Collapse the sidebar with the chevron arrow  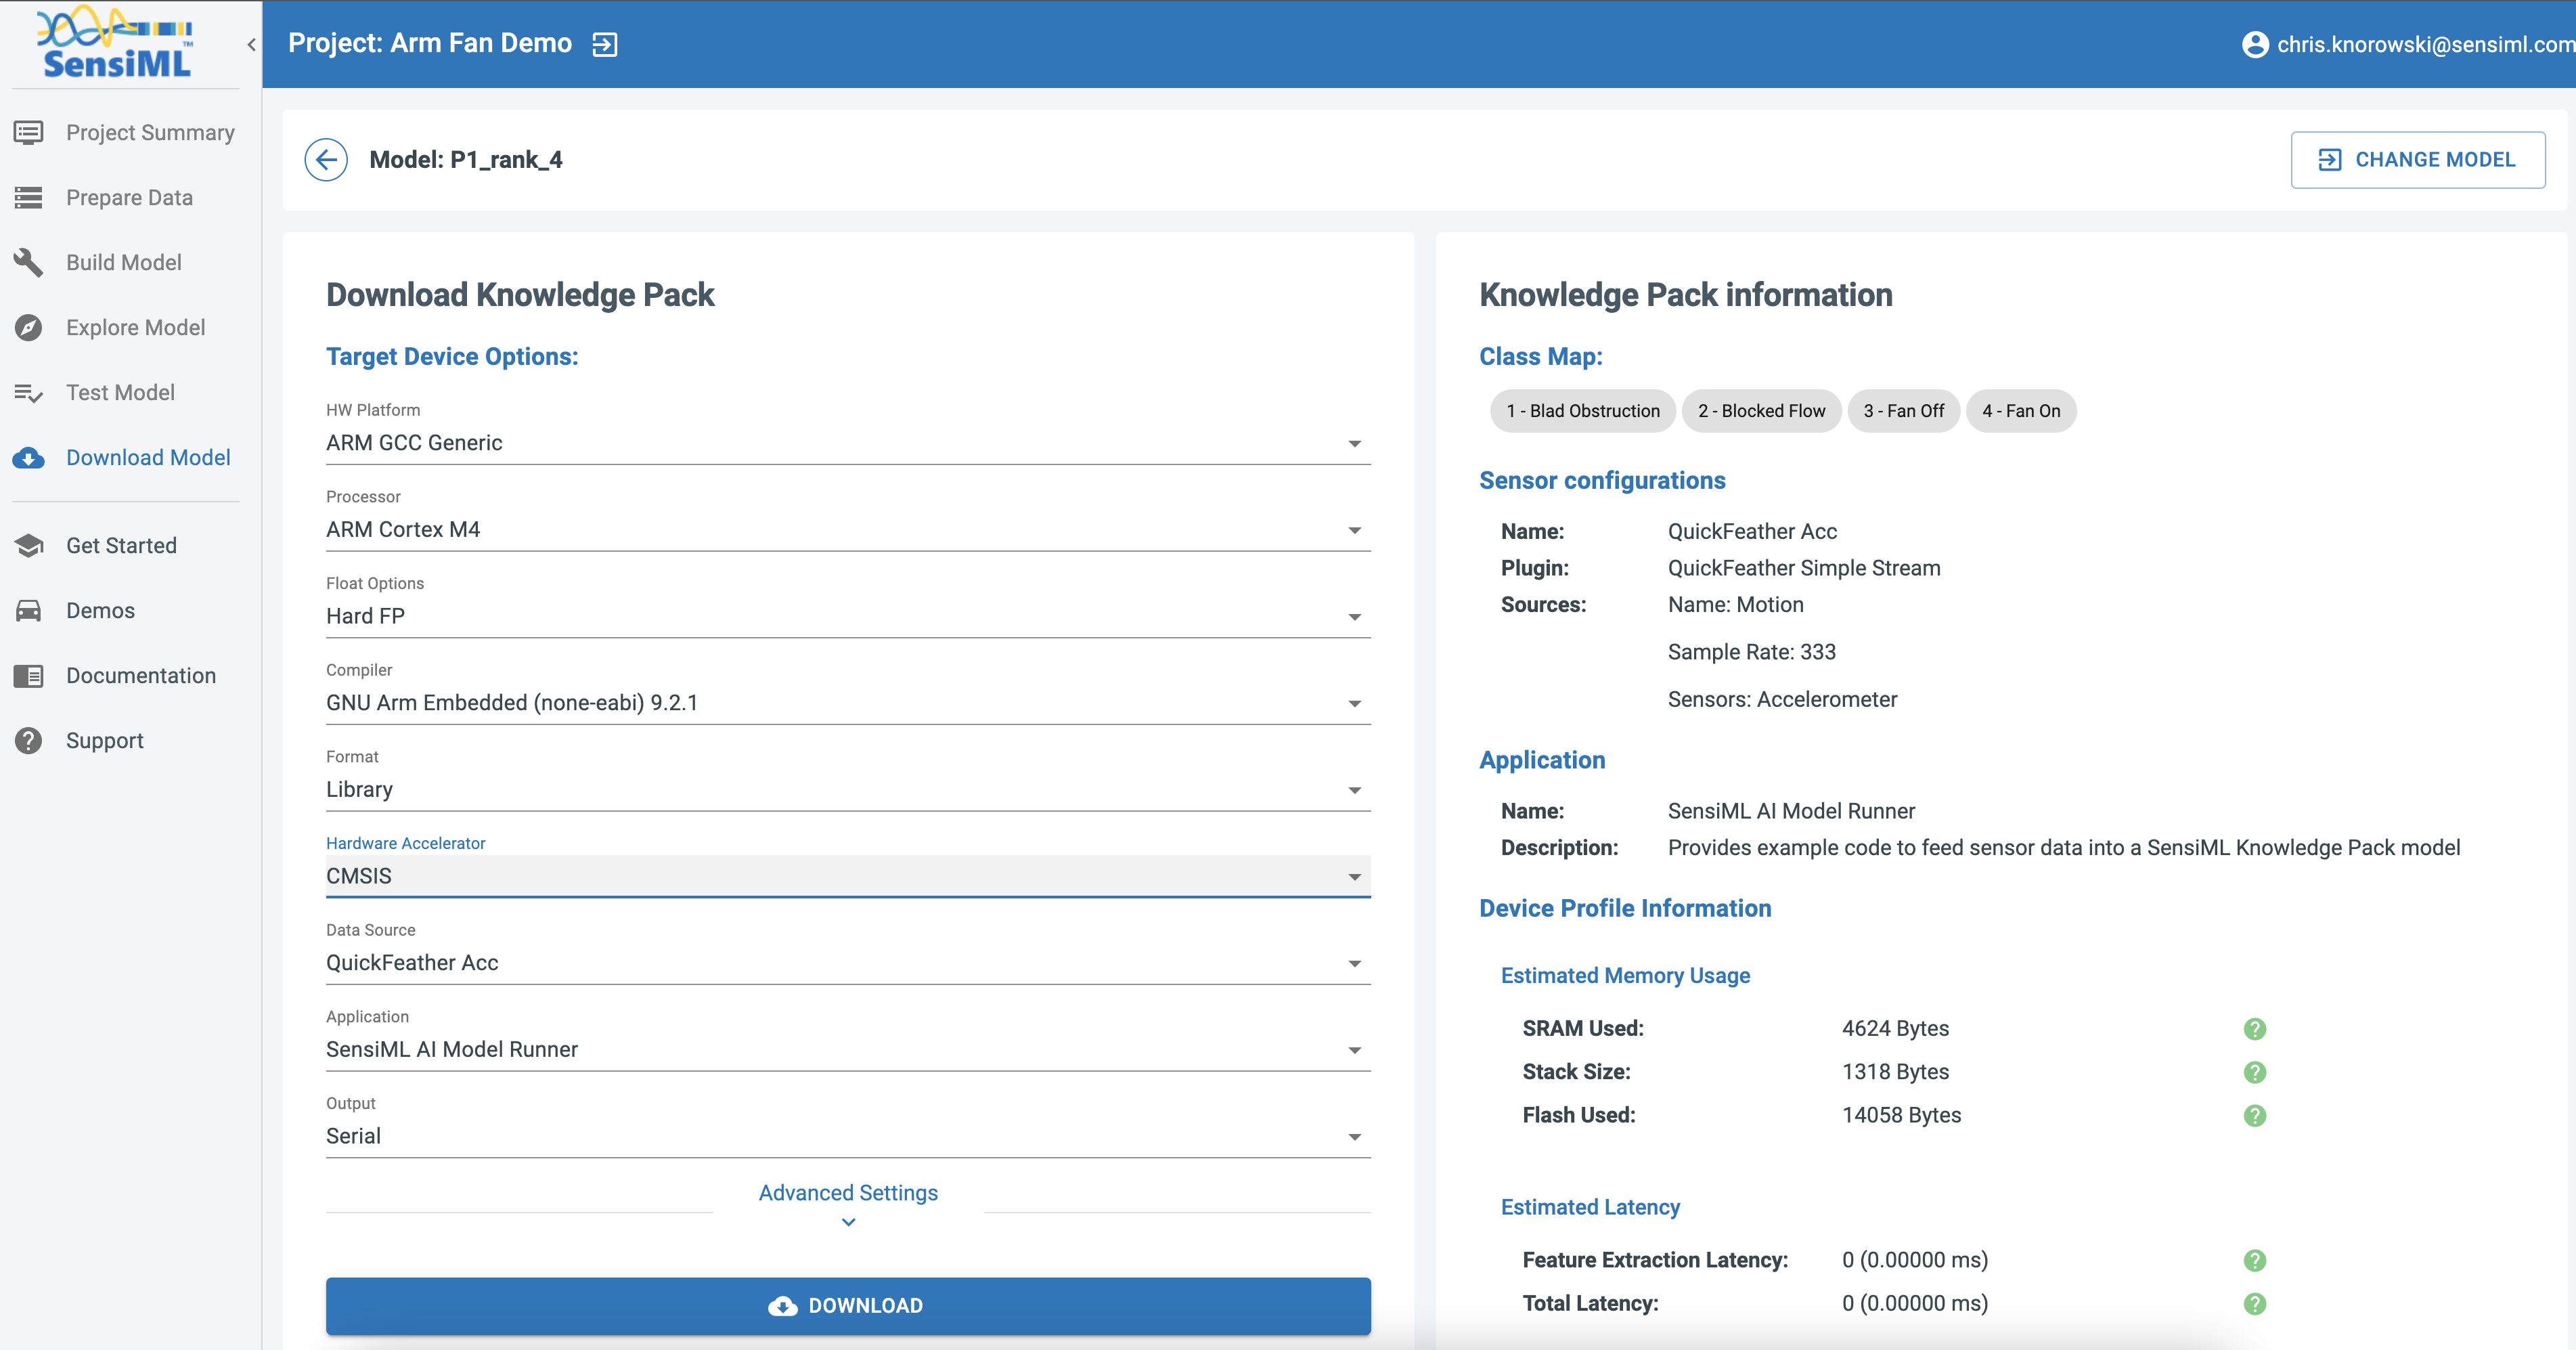pyautogui.click(x=251, y=44)
